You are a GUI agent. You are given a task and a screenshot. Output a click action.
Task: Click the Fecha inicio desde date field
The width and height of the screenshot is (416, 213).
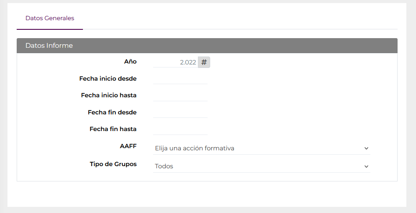(x=180, y=79)
